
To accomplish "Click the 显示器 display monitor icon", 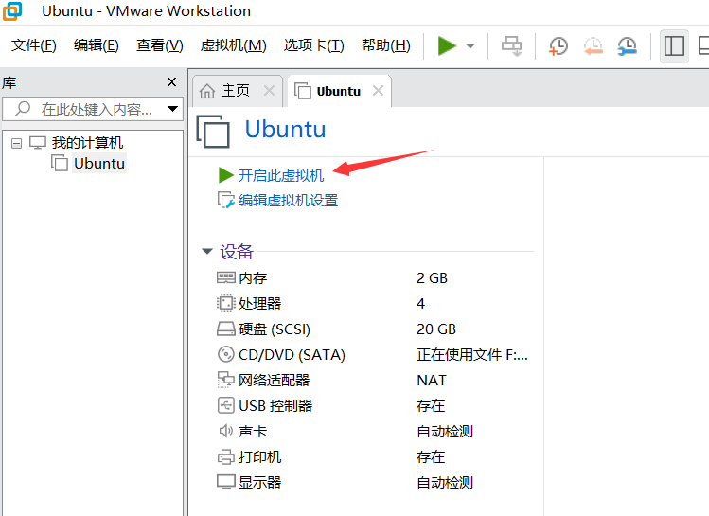I will click(x=225, y=483).
